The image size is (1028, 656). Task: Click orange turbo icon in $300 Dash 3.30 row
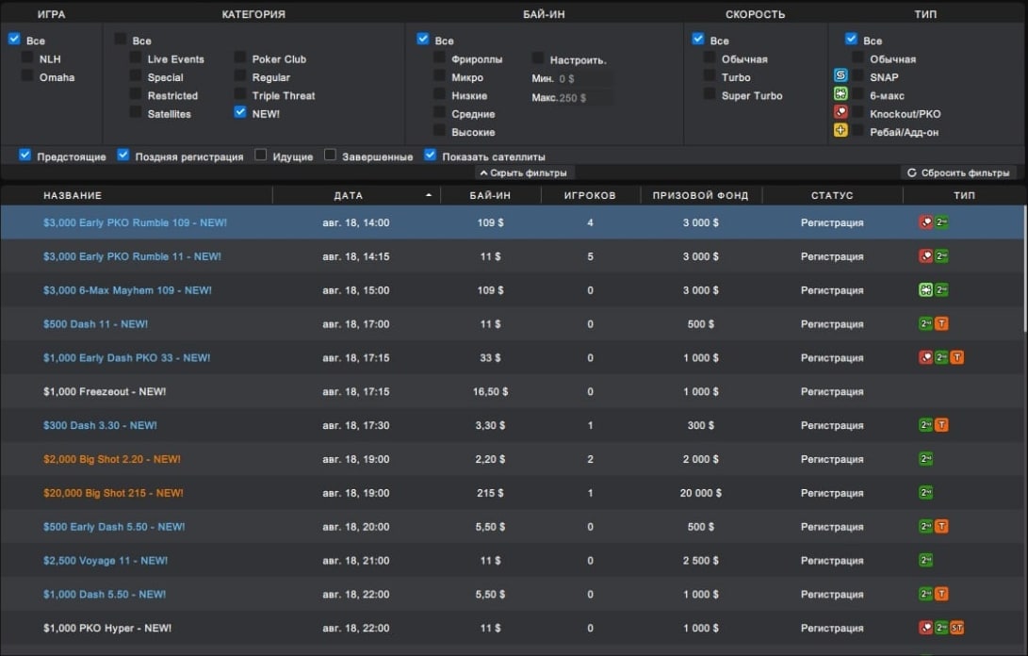tap(941, 425)
